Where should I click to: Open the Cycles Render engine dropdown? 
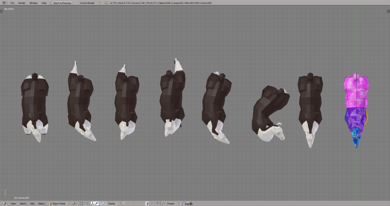pyautogui.click(x=90, y=3)
